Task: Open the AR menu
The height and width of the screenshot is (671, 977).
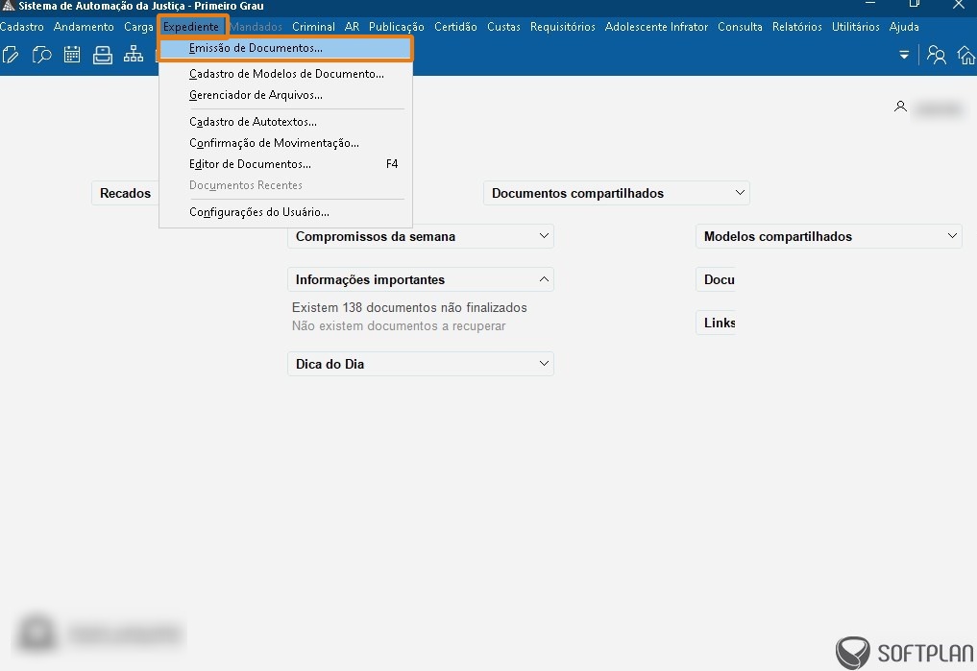Action: pos(352,27)
